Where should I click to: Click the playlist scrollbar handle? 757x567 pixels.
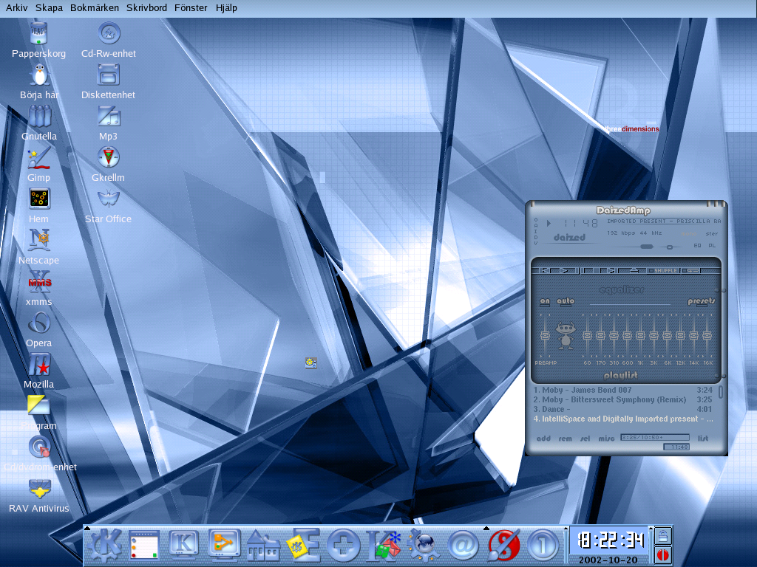click(721, 391)
